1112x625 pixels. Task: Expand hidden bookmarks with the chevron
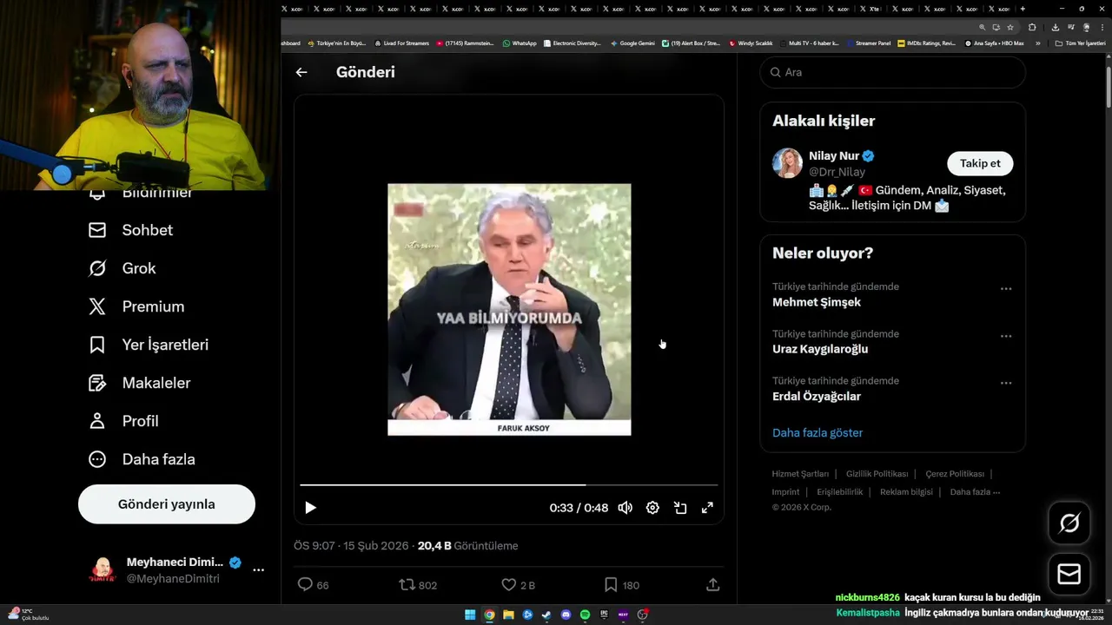1037,43
